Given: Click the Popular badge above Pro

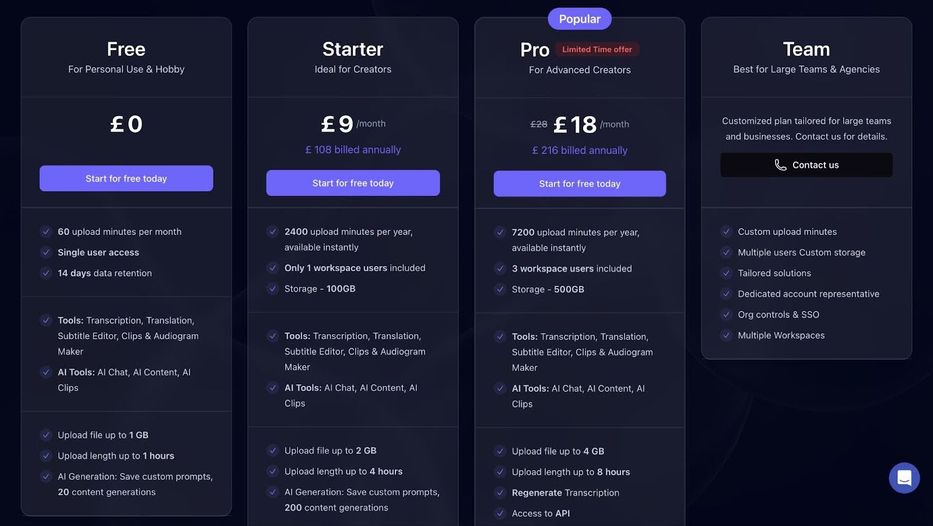Looking at the screenshot, I should click(x=580, y=19).
